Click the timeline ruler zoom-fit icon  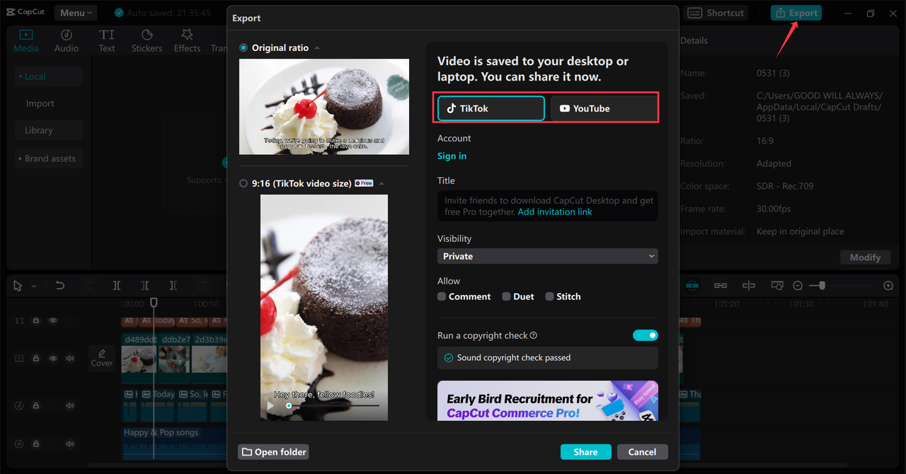777,285
